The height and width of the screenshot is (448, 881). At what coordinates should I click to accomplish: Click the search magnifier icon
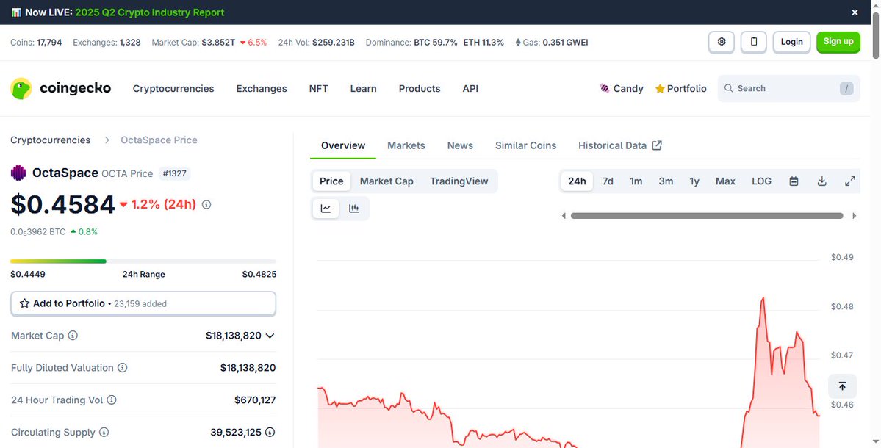[729, 88]
